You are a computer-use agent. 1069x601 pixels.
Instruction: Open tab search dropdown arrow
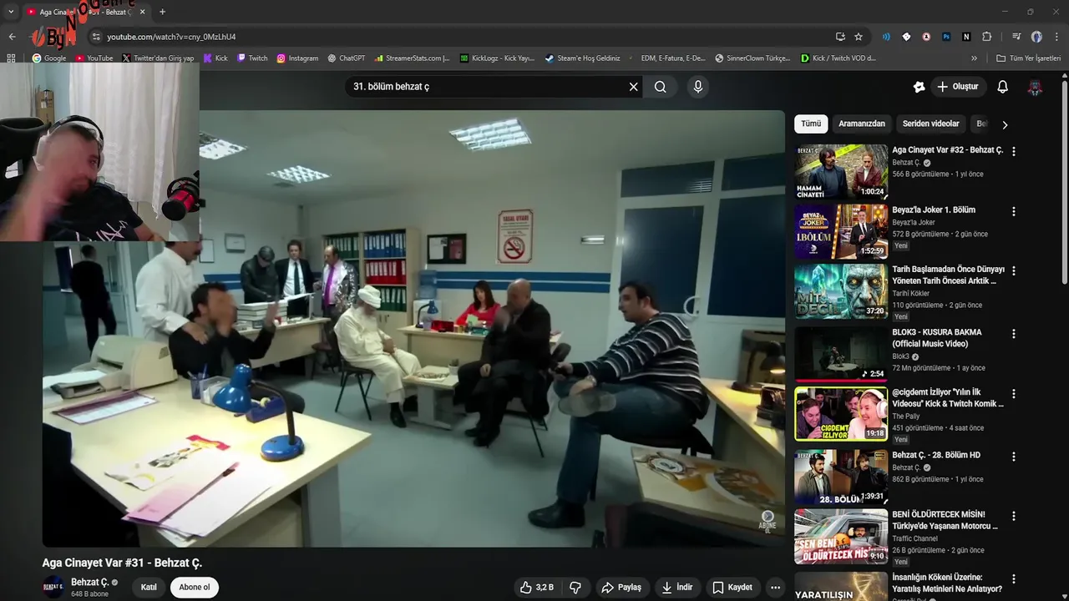coord(11,12)
